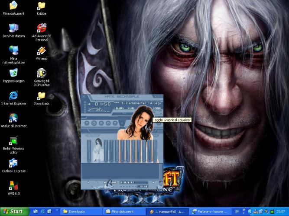Open the Genväg till DCPlusPlus shortcut

42,73
